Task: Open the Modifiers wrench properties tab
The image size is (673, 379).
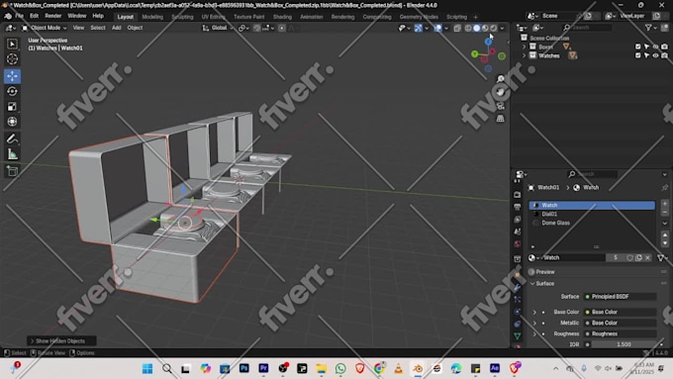Action: [x=518, y=287]
